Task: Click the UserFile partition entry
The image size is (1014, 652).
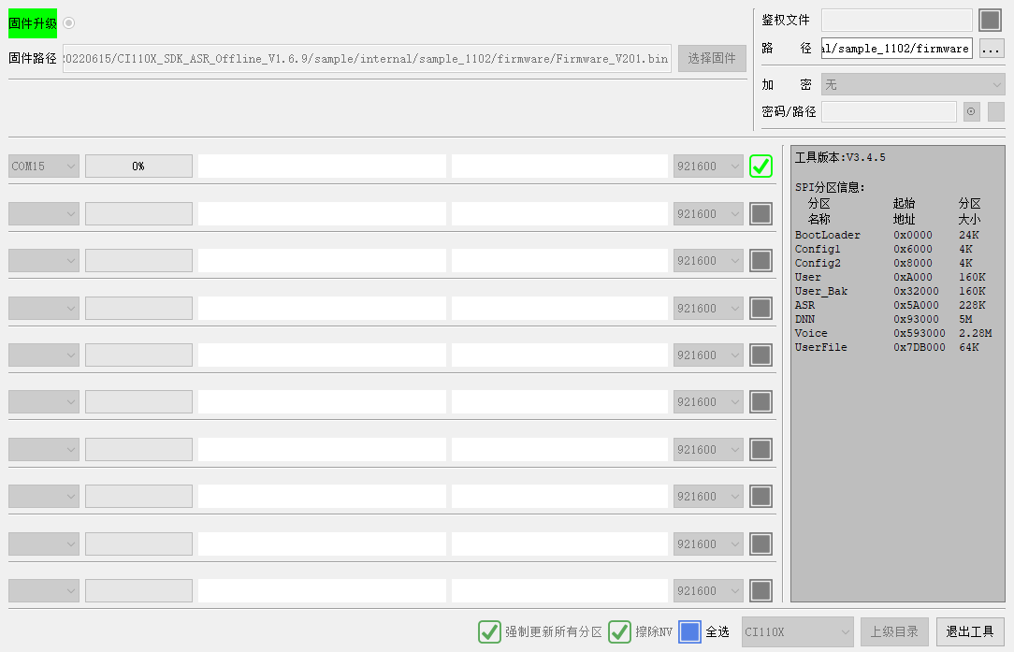Action: 820,347
